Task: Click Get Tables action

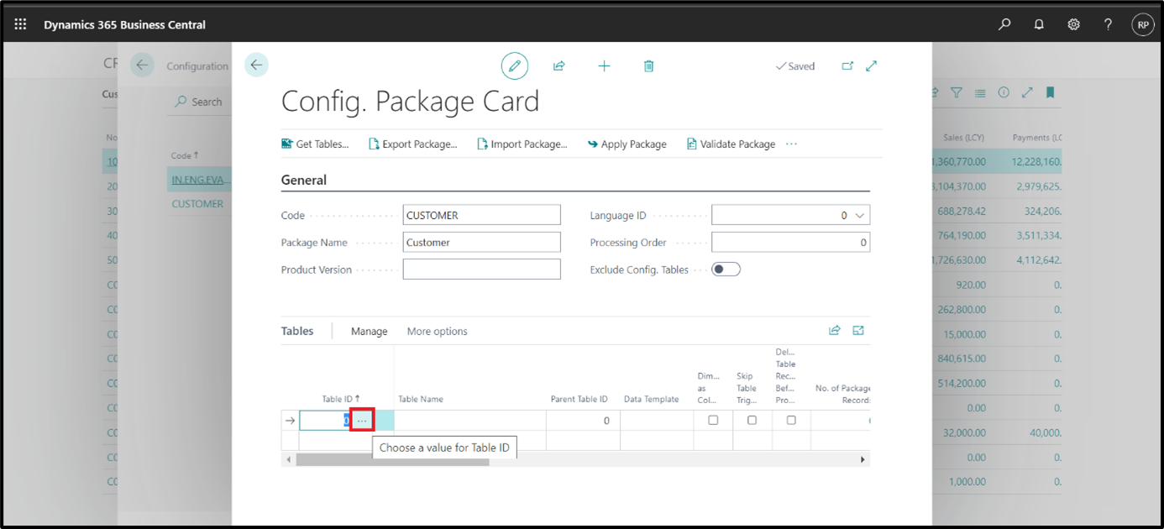Action: coord(315,144)
